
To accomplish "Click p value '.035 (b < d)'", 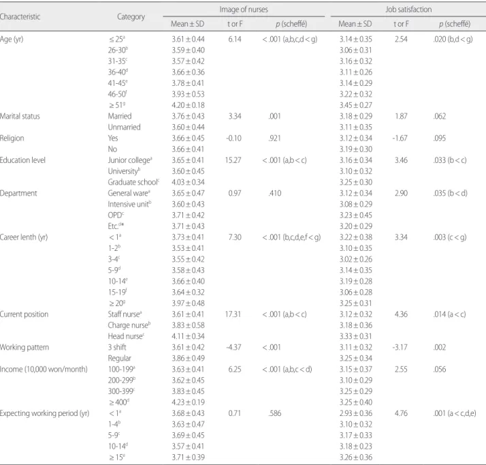I will [x=450, y=194].
